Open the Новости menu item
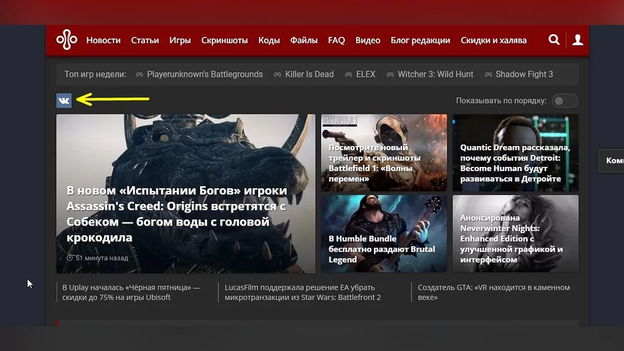624x351 pixels. pos(103,40)
